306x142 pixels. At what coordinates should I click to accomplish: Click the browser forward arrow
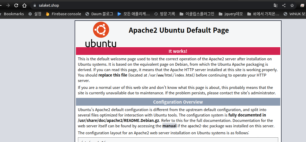point(8,5)
